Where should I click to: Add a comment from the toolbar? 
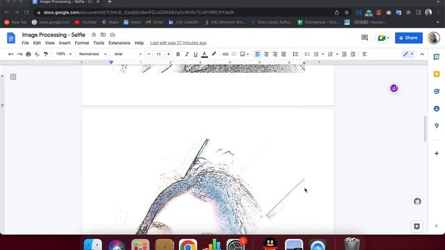(234, 54)
